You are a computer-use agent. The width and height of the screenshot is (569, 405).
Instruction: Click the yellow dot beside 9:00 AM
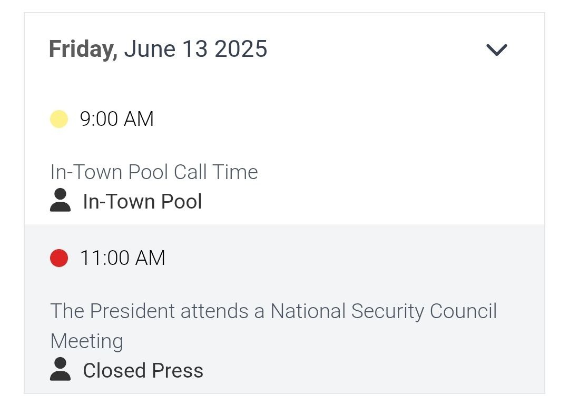59,119
